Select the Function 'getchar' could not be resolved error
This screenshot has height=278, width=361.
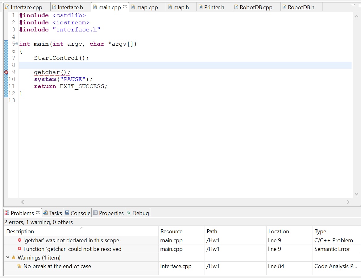[73, 249]
